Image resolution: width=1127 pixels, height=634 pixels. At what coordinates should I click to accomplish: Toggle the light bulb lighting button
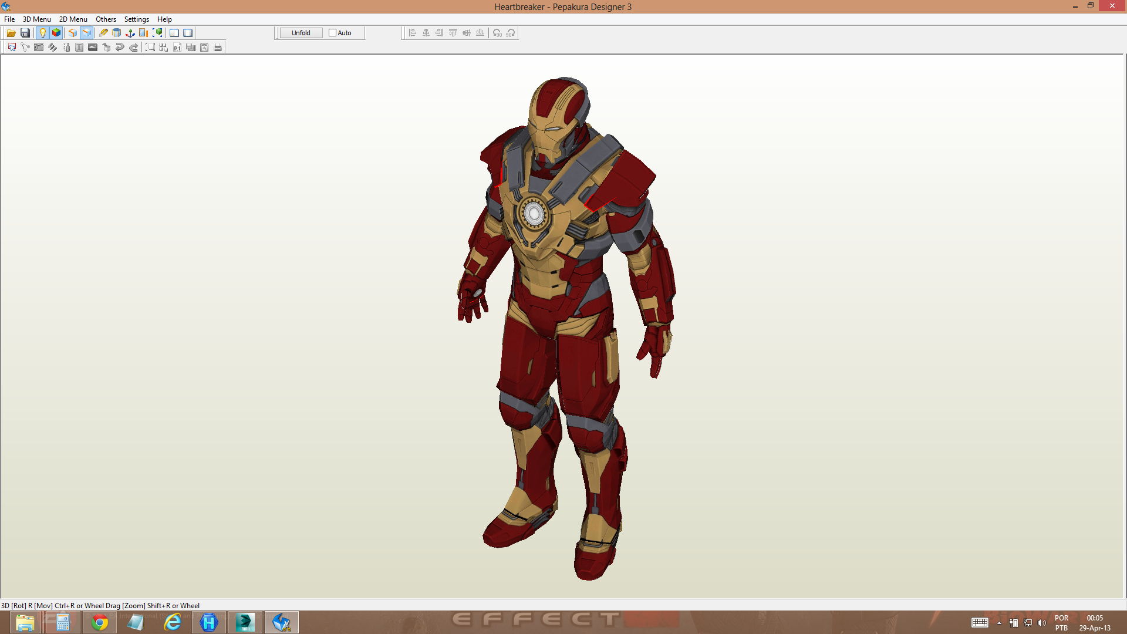(42, 33)
